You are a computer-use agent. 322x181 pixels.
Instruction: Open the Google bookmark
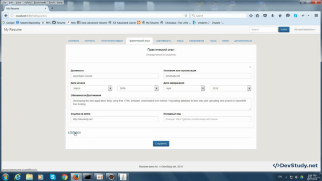[9, 23]
